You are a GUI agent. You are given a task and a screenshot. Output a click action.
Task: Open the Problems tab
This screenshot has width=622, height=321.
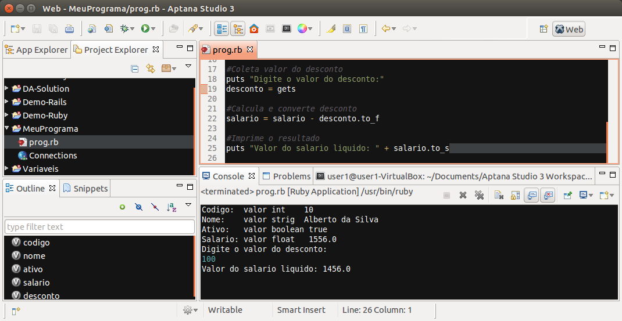pos(287,176)
